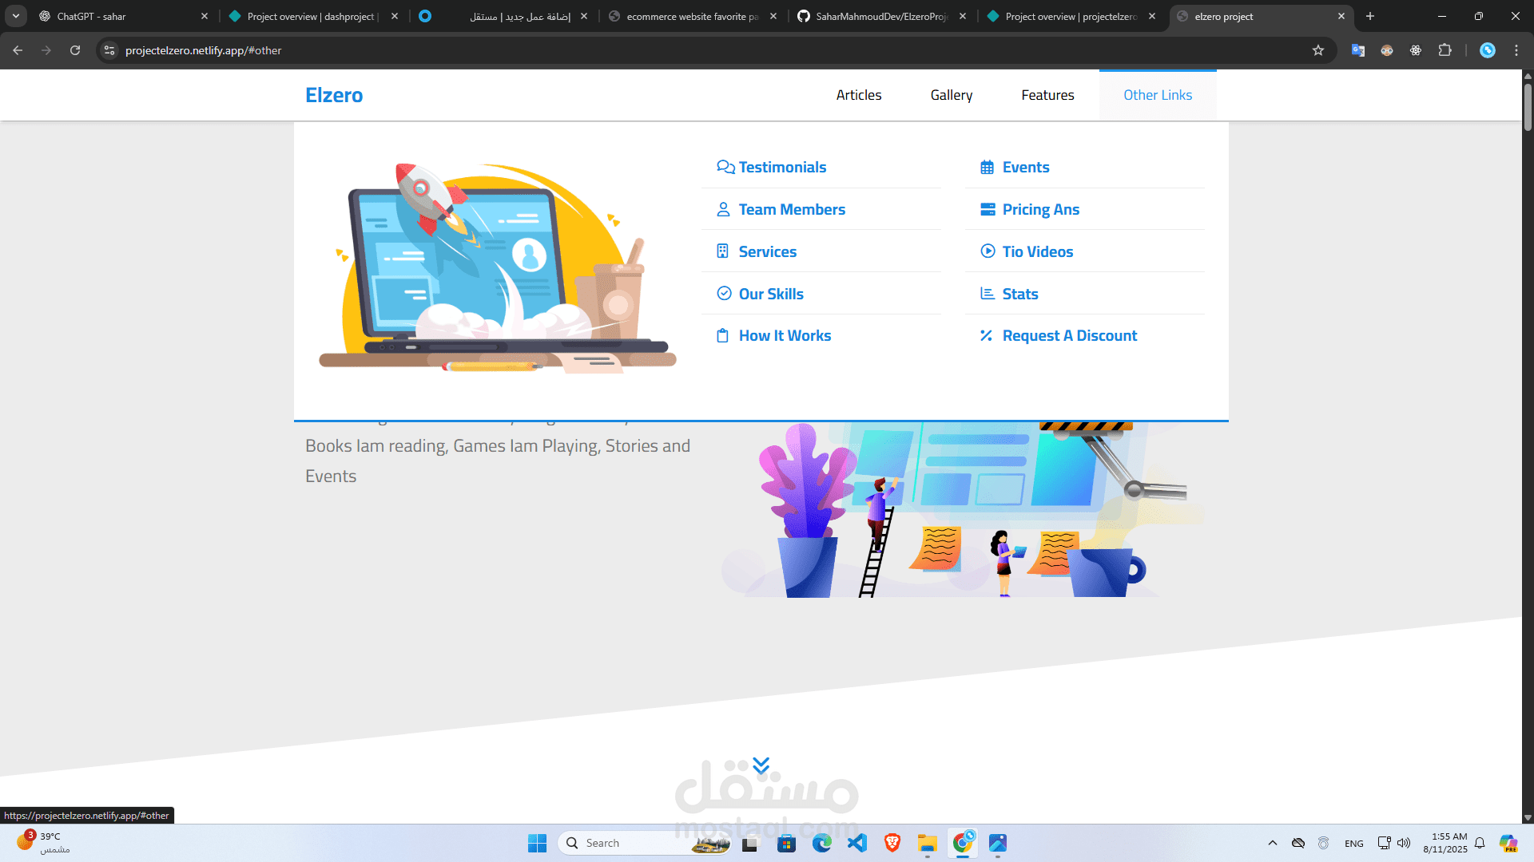Bookmark this page with the star icon
This screenshot has height=862, width=1534.
1318,50
